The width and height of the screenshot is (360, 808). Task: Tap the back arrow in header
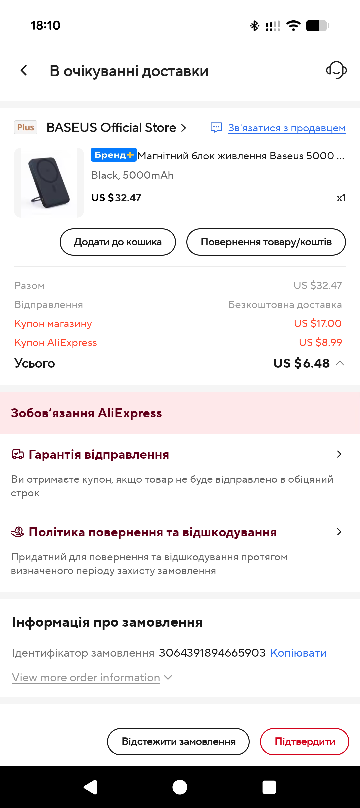click(x=24, y=70)
